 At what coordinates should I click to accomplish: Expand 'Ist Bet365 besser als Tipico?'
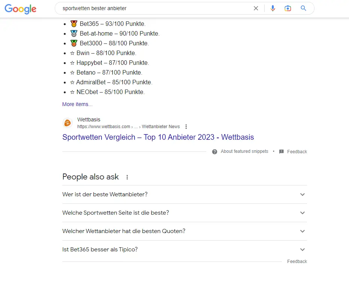(x=185, y=250)
